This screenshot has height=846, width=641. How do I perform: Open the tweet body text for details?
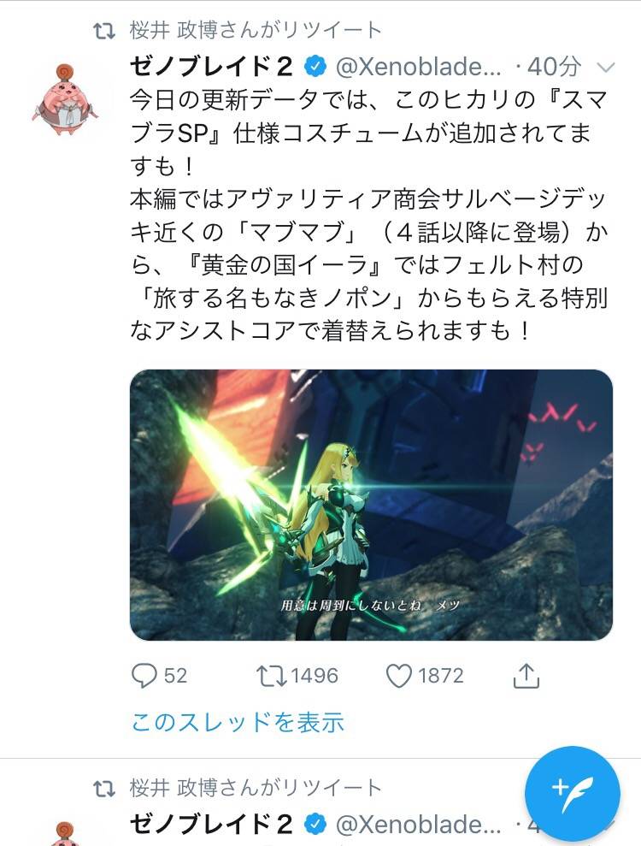pos(369,215)
